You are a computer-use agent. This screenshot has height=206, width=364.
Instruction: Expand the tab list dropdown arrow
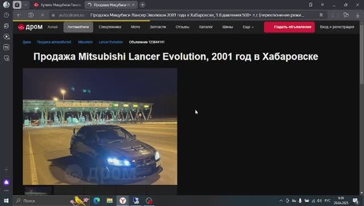26,5
